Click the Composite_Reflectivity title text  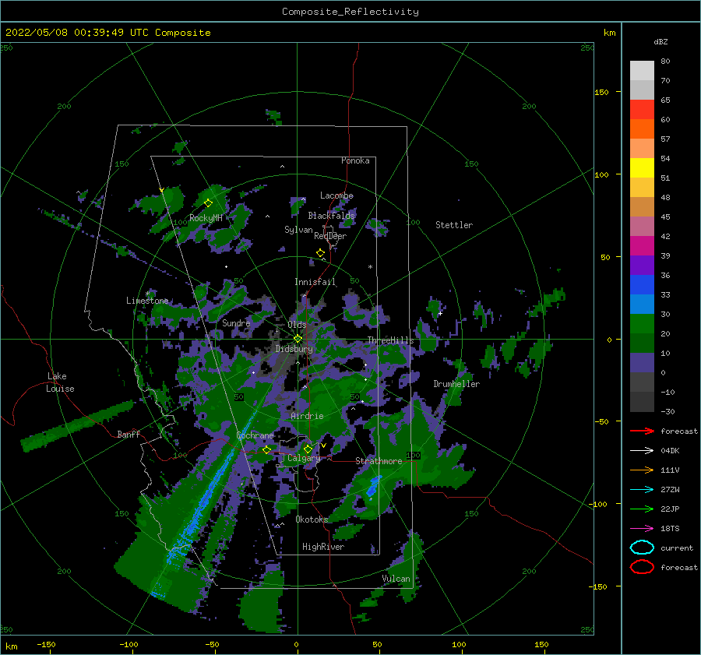pos(350,12)
